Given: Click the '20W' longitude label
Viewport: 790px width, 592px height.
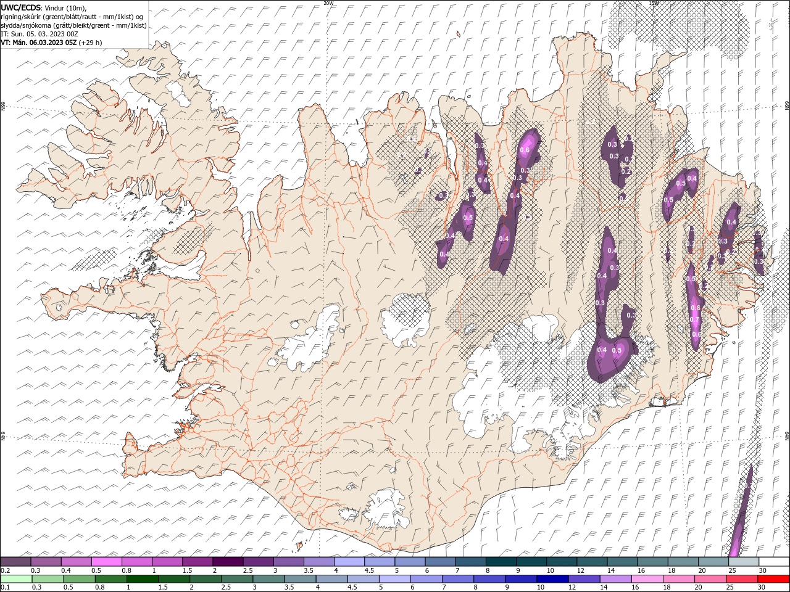Looking at the screenshot, I should click(328, 3).
